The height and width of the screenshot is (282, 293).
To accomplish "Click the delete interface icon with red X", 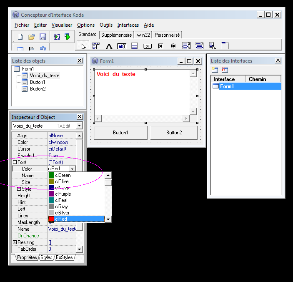I will pos(225,70).
